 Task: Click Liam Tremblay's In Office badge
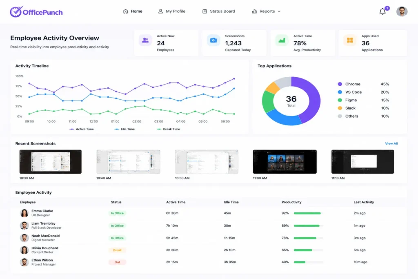[117, 225]
